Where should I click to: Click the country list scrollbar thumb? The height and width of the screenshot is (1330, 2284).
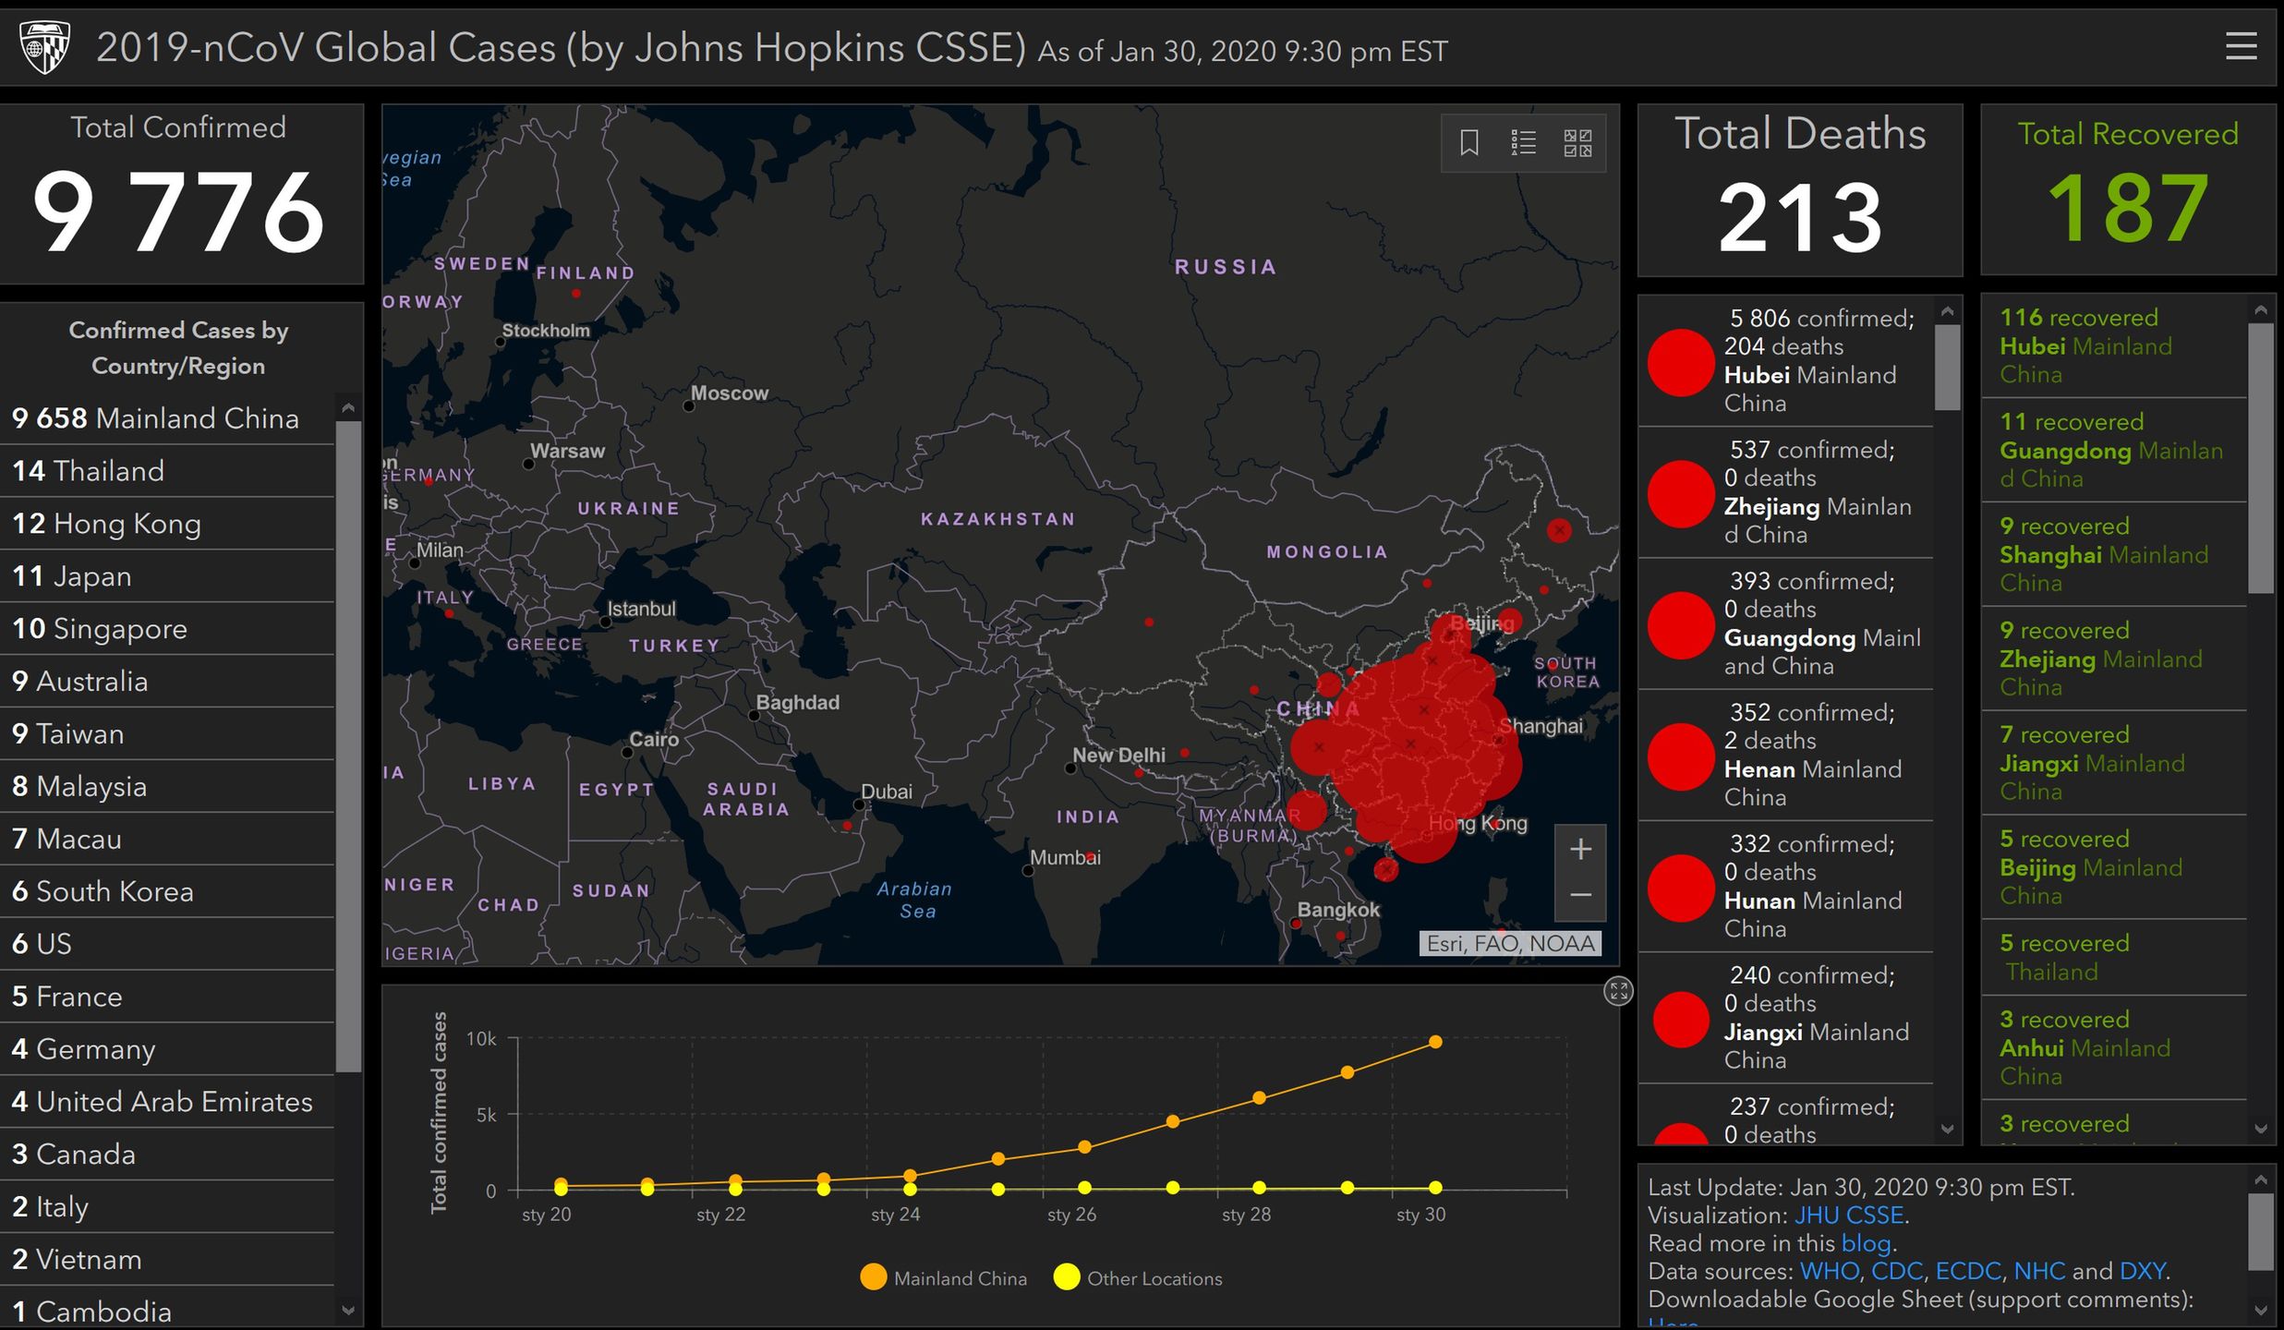click(348, 746)
